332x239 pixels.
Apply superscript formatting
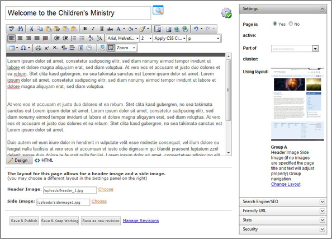point(47,48)
